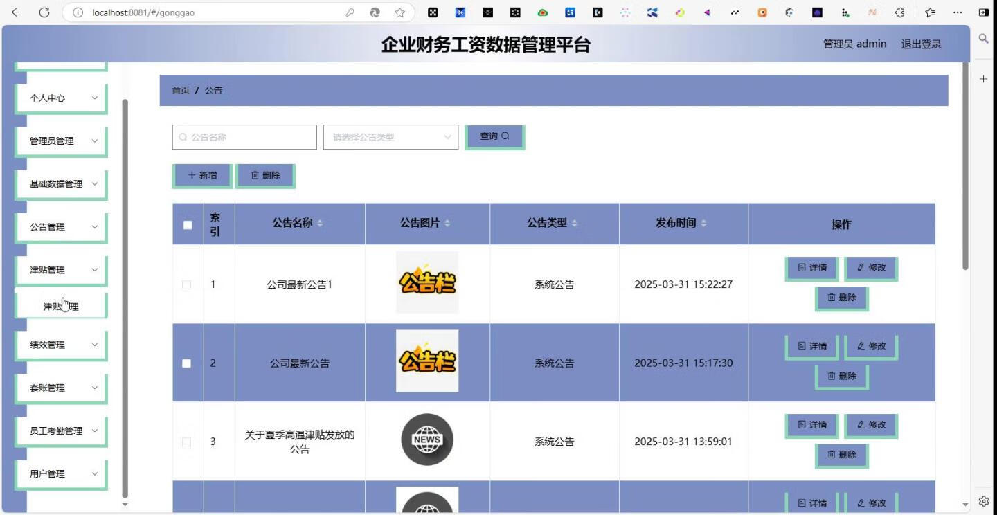Toggle the select-all checkbox in table header

pyautogui.click(x=188, y=225)
